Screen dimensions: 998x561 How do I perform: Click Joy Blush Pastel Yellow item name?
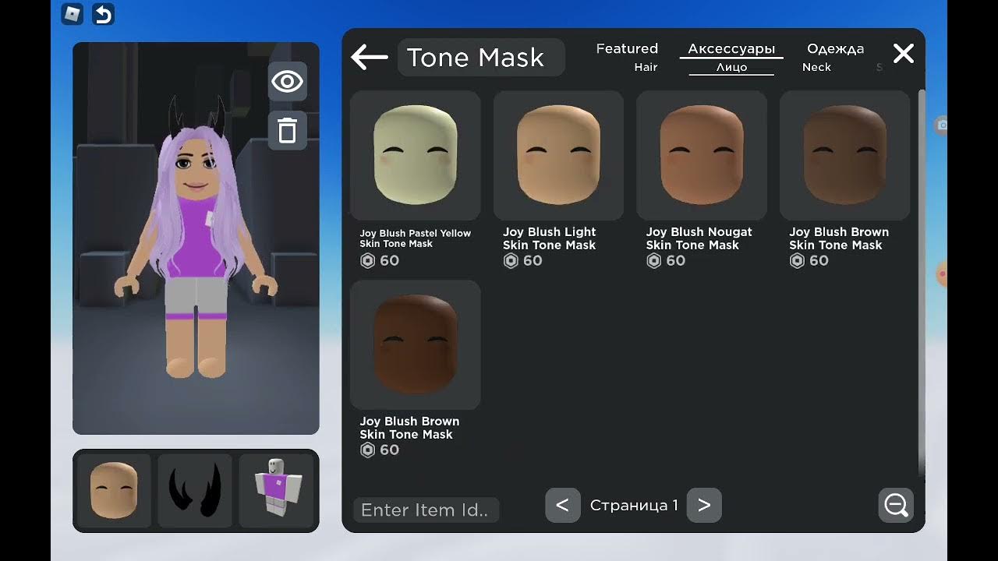point(415,238)
